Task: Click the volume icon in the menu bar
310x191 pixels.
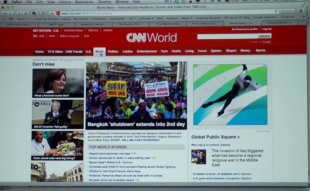Action: (x=219, y=1)
